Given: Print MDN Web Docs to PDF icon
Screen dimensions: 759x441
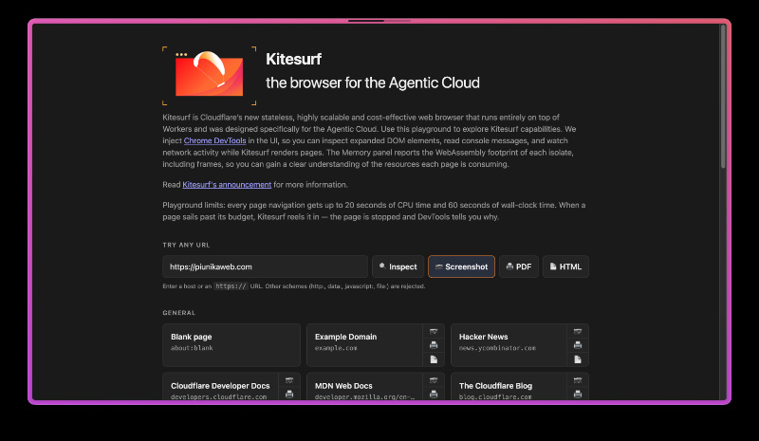Looking at the screenshot, I should tap(434, 394).
